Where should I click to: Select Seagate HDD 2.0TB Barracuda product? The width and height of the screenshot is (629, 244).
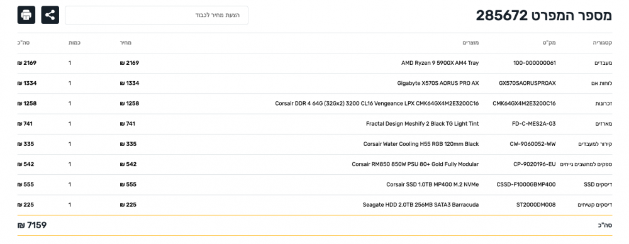421,204
